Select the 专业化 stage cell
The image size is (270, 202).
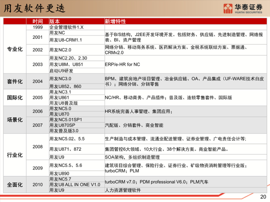click(x=15, y=49)
